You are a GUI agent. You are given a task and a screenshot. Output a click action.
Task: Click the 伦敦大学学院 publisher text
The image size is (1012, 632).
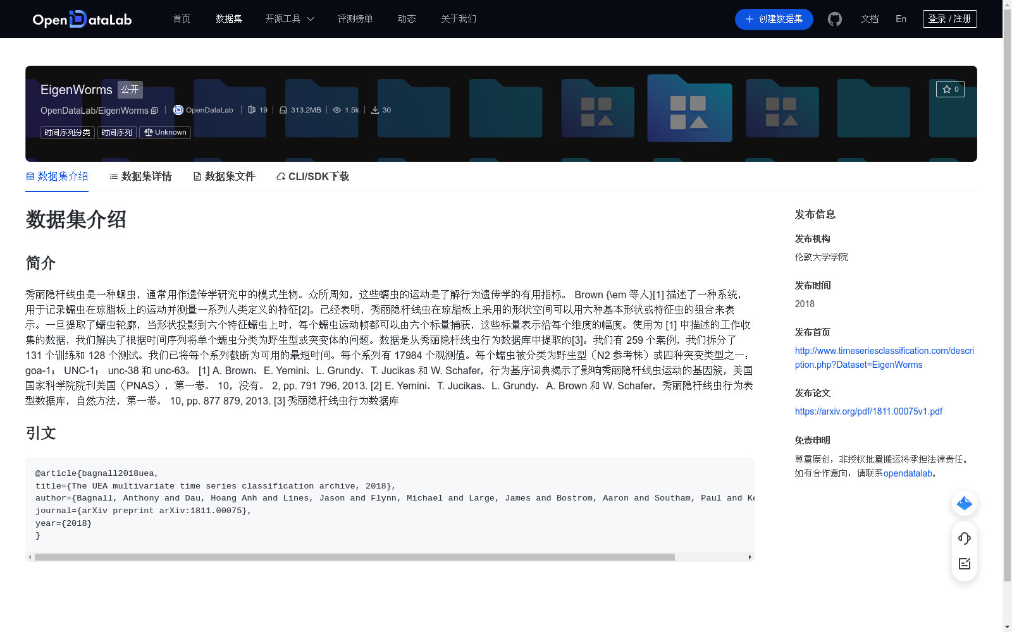click(822, 257)
